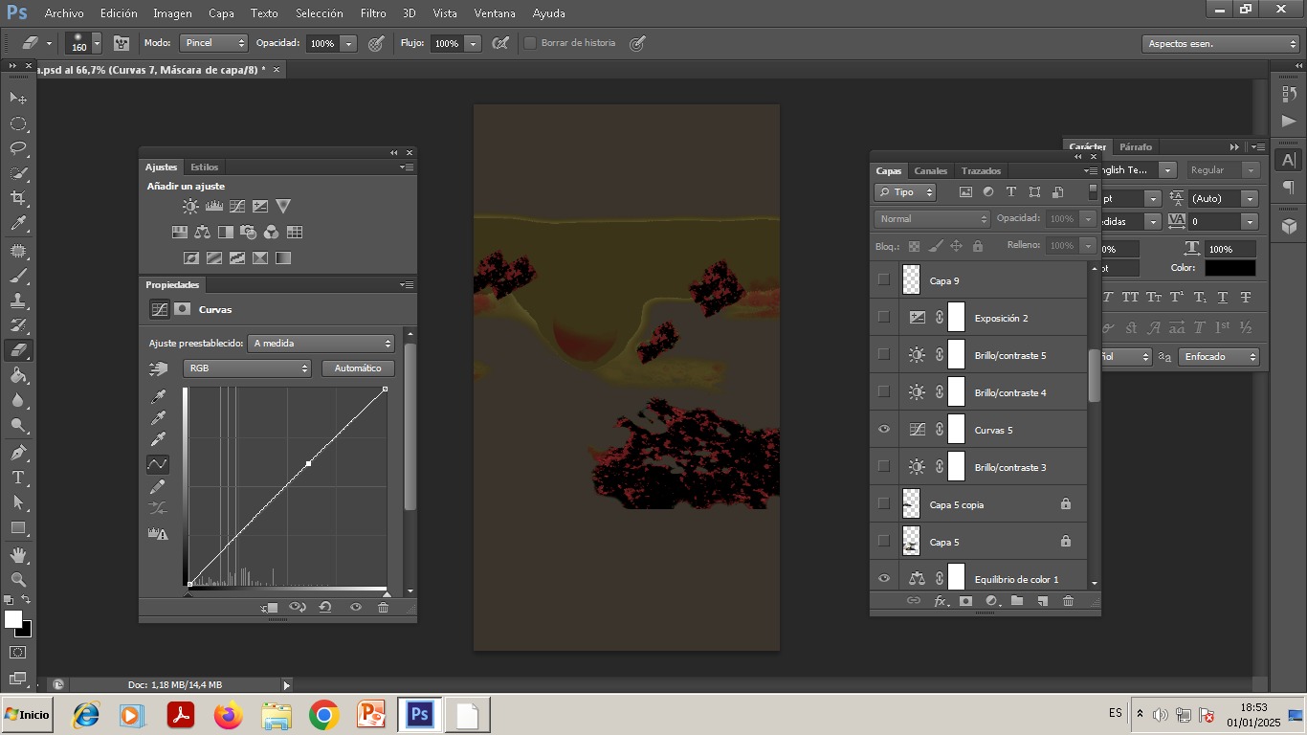Open layer styles fx menu

(941, 601)
